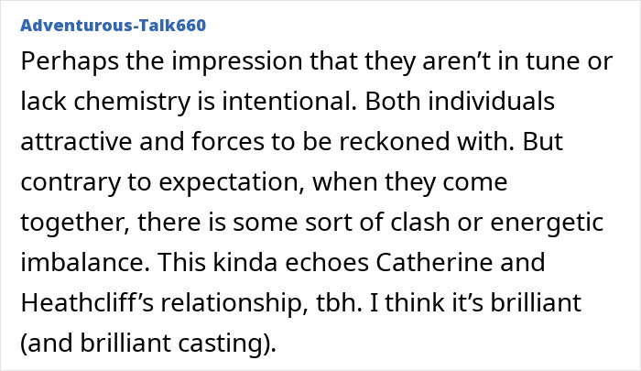Open the Adventurous-Talk660 user profile
Image resolution: width=641 pixels, height=371 pixels.
pyautogui.click(x=113, y=25)
